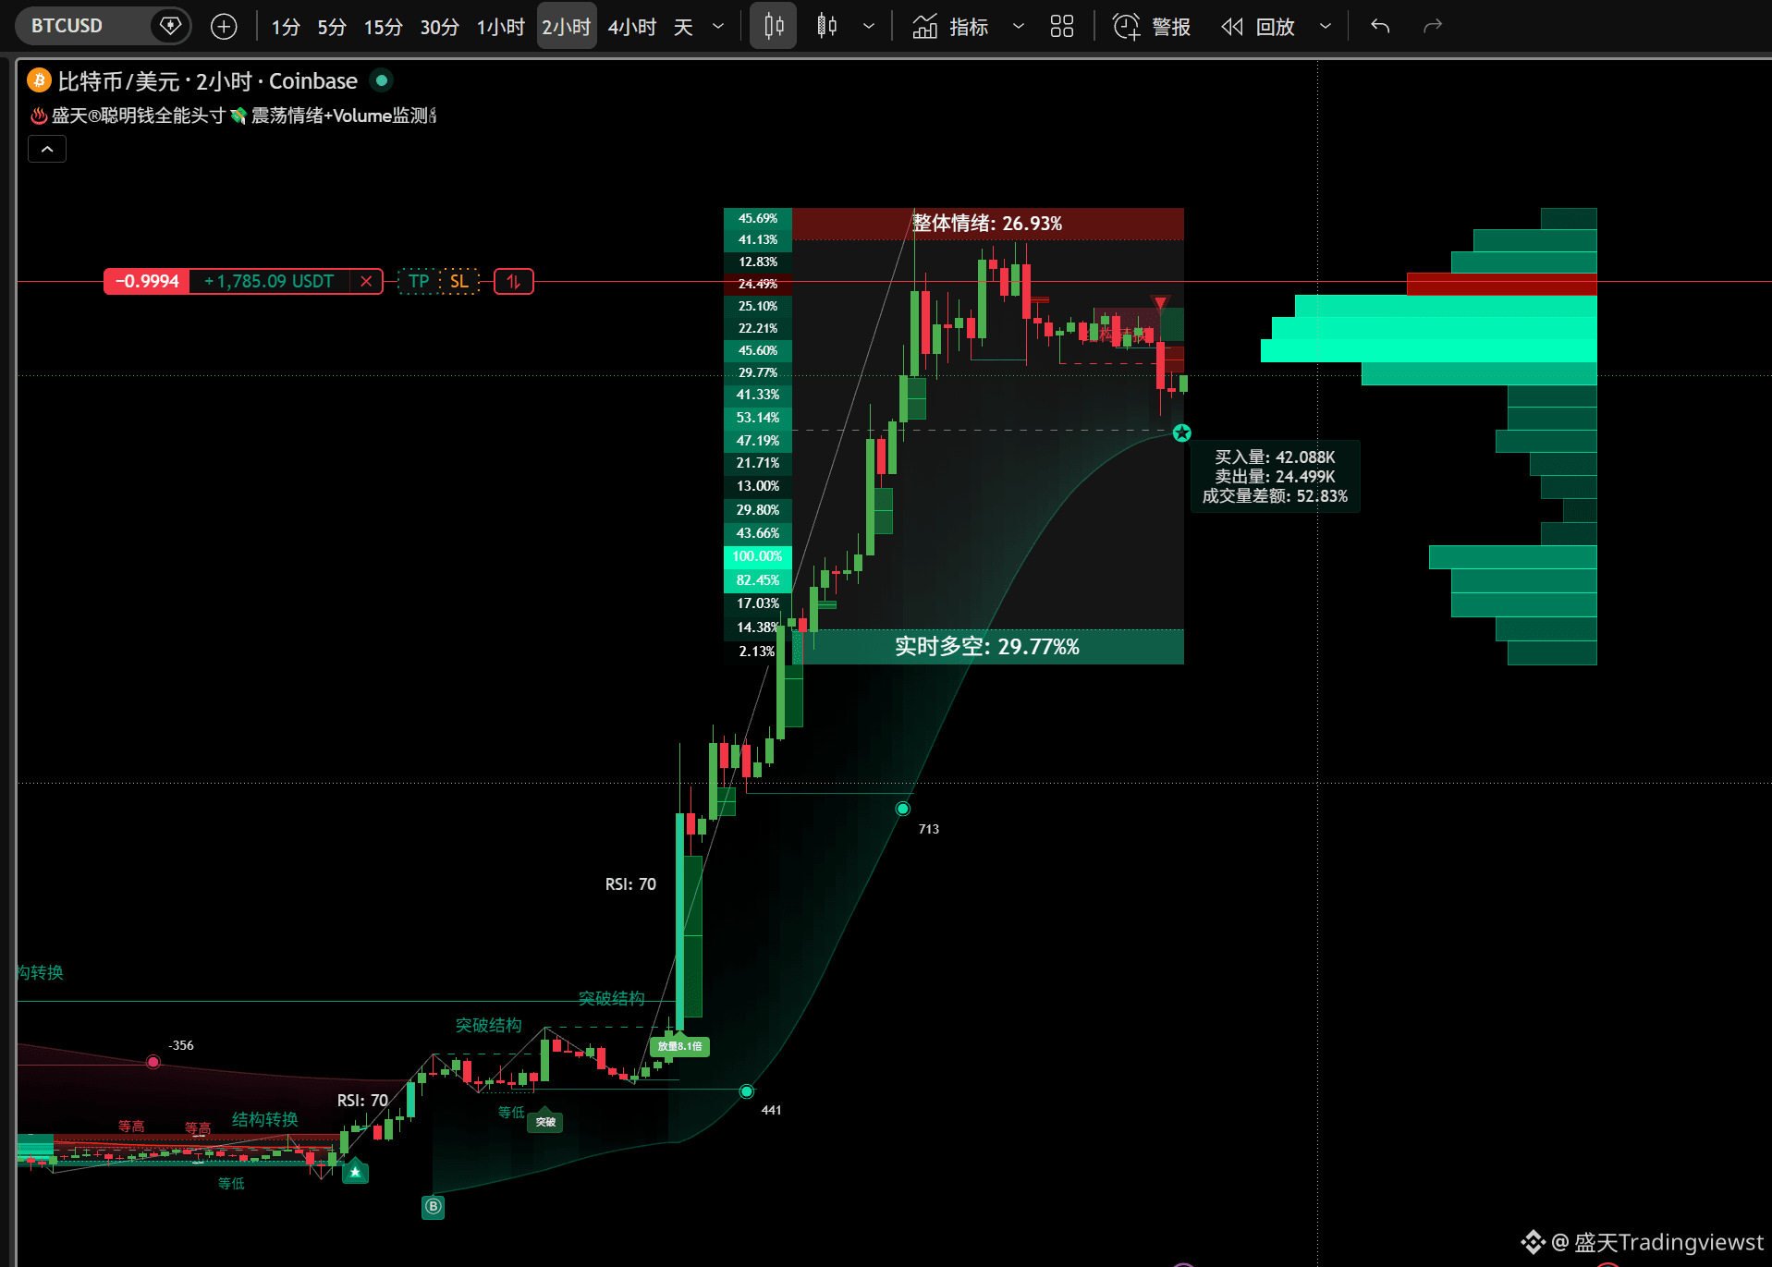This screenshot has height=1267, width=1772.
Task: Select the -0.9994 position quantity label
Action: point(147,281)
